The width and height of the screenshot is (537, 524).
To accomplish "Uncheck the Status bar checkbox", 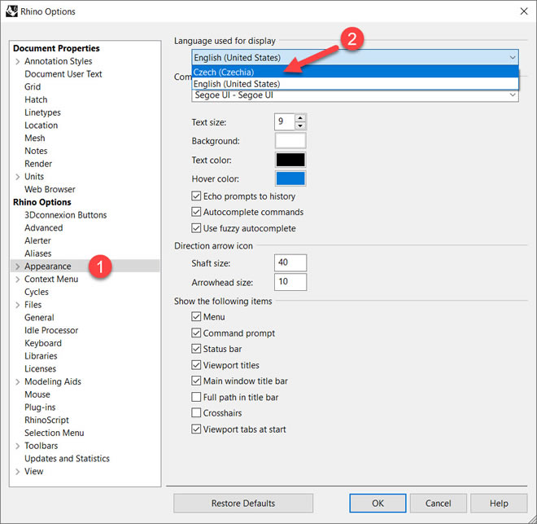I will [x=196, y=349].
